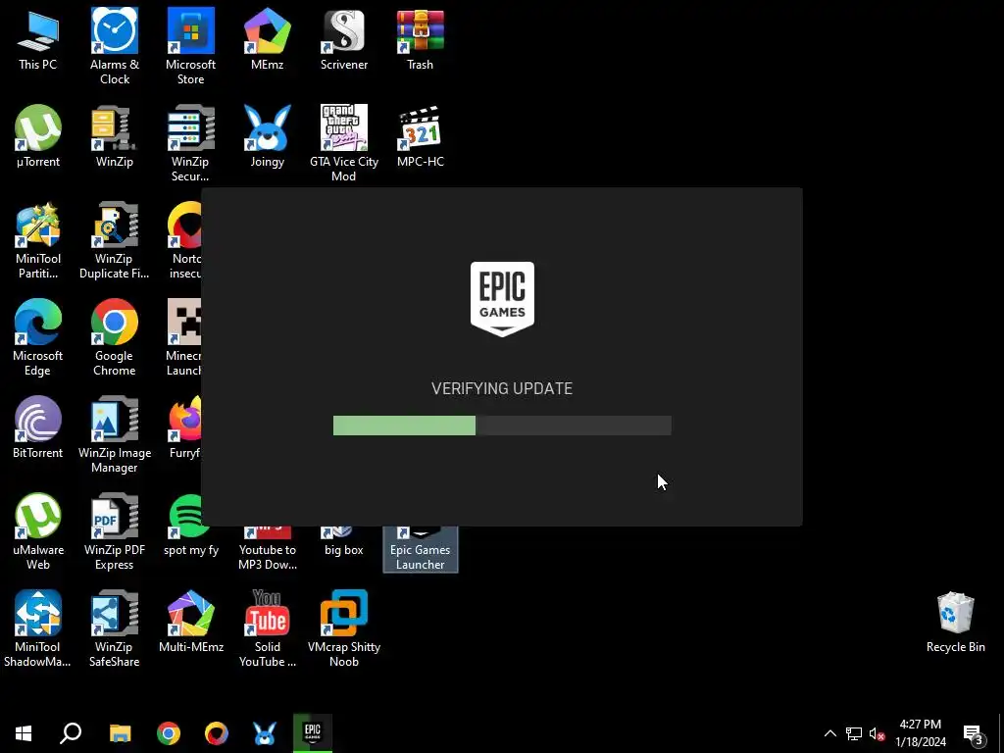
Task: Select the uMalware Web shortcut
Action: coord(38,532)
